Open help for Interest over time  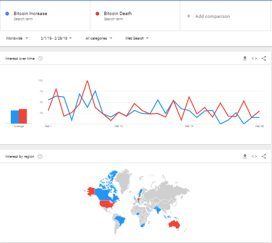pos(40,58)
